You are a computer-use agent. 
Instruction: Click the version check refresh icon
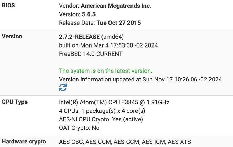point(63,87)
